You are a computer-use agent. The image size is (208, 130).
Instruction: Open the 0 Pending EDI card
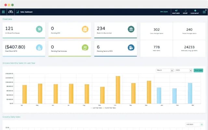pyautogui.click(x=70, y=30)
